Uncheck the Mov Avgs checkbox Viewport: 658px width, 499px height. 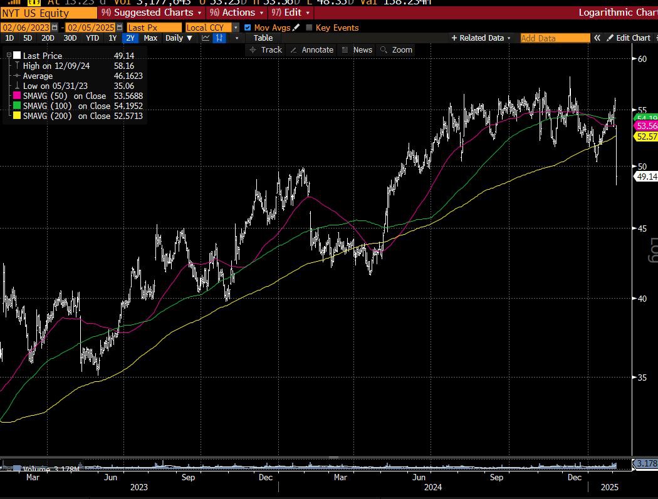tap(248, 28)
